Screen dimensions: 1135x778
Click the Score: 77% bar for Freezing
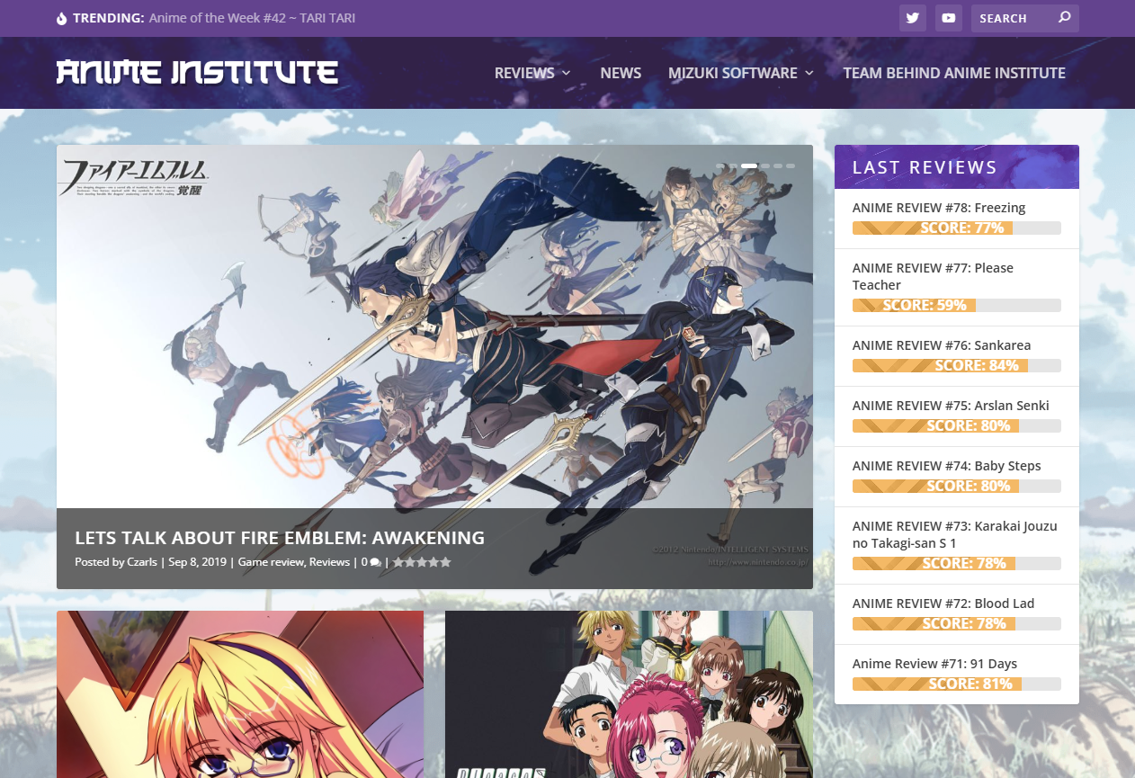[957, 228]
